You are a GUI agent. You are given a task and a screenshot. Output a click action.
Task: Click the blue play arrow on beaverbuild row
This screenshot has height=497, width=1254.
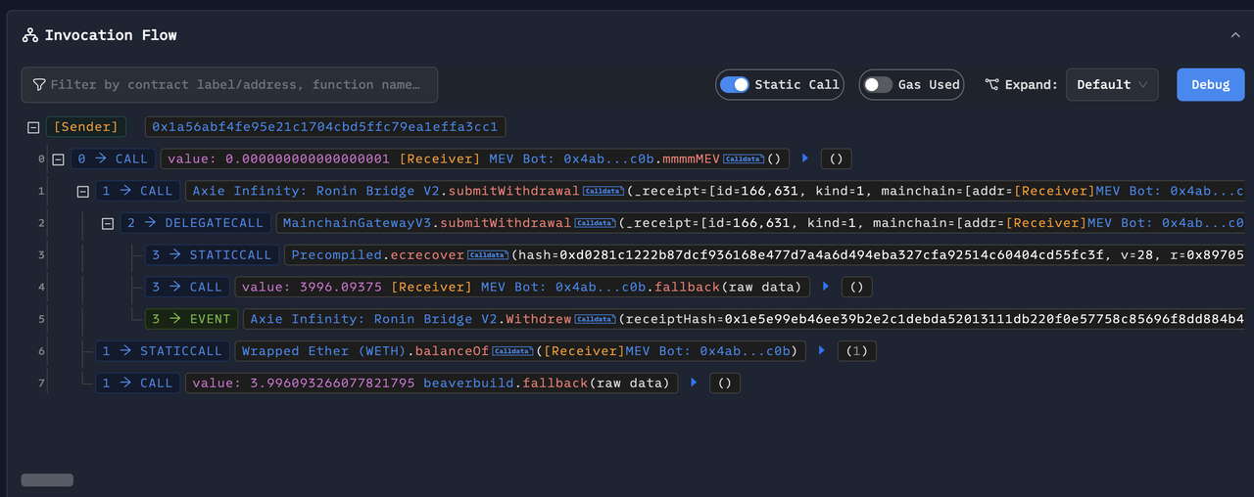click(694, 383)
